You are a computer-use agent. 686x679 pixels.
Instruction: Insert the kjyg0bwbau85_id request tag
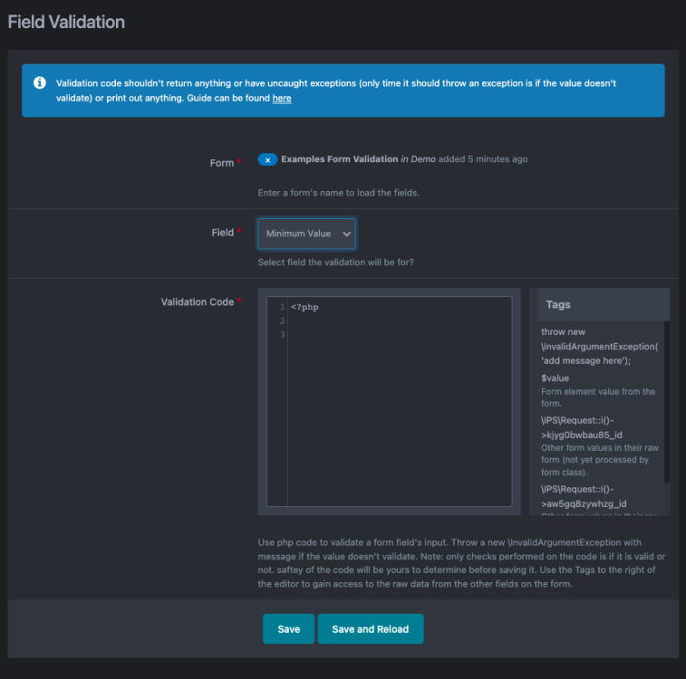point(594,435)
